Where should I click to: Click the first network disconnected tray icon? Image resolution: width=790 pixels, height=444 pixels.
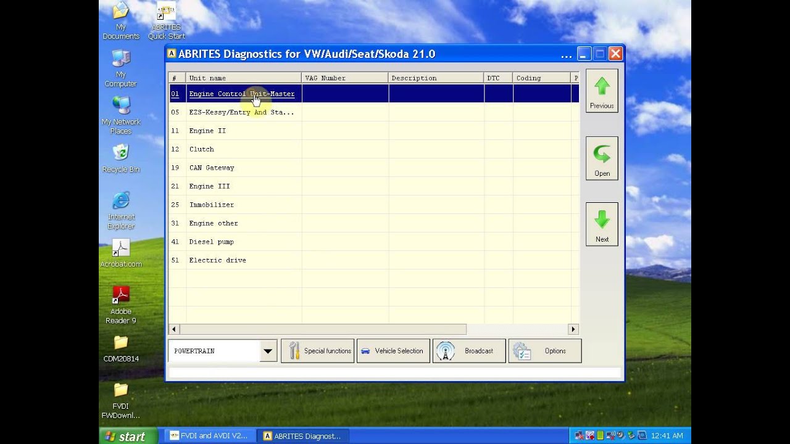[580, 435]
